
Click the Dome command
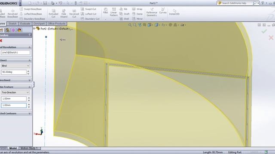click(x=137, y=14)
